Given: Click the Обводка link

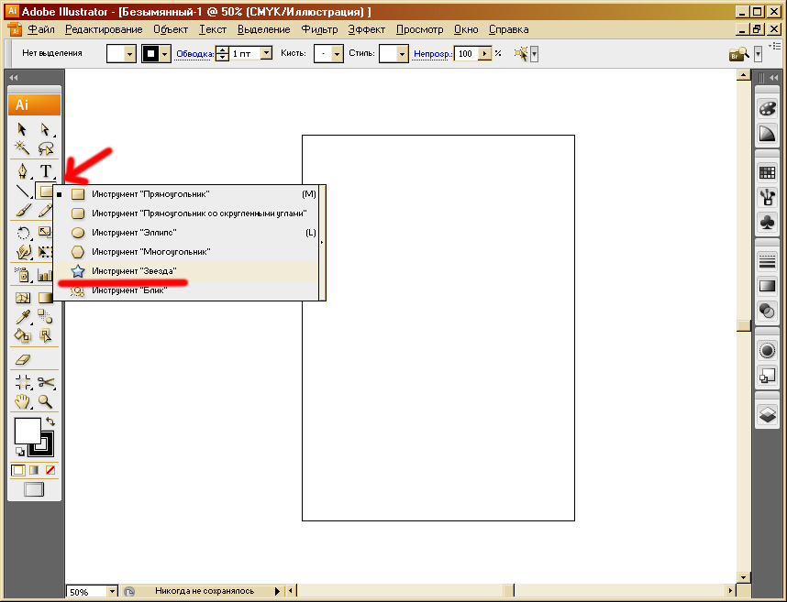Looking at the screenshot, I should click(194, 54).
